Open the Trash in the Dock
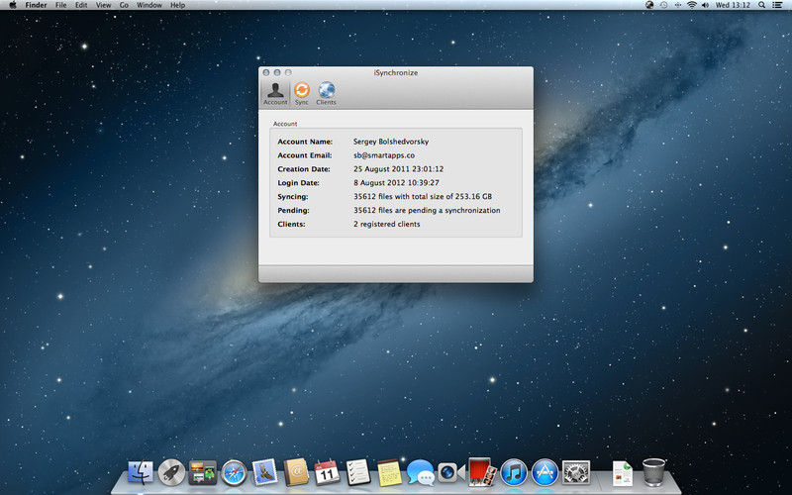 pyautogui.click(x=653, y=472)
